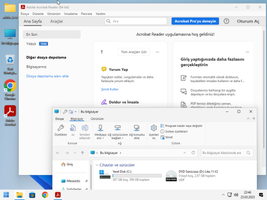Click the Tüm Araçları Gör button
Screen dimensions: 267x200
pyautogui.click(x=134, y=52)
